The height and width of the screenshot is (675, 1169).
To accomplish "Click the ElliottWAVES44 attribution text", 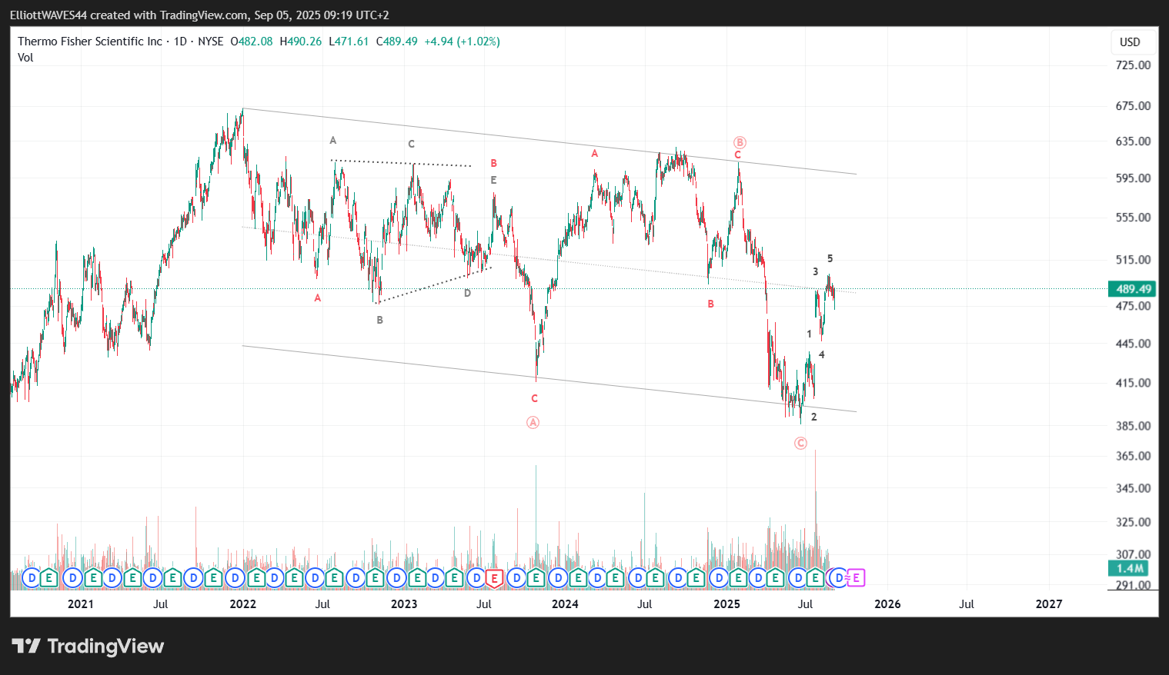I will coord(48,15).
